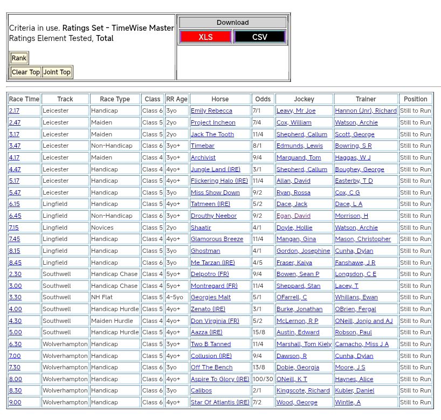
Task: Select the Joint Top button
Action: tap(57, 72)
